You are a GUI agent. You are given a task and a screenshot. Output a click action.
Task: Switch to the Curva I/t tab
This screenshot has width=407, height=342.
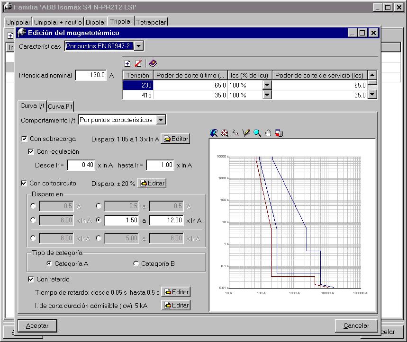(x=32, y=106)
